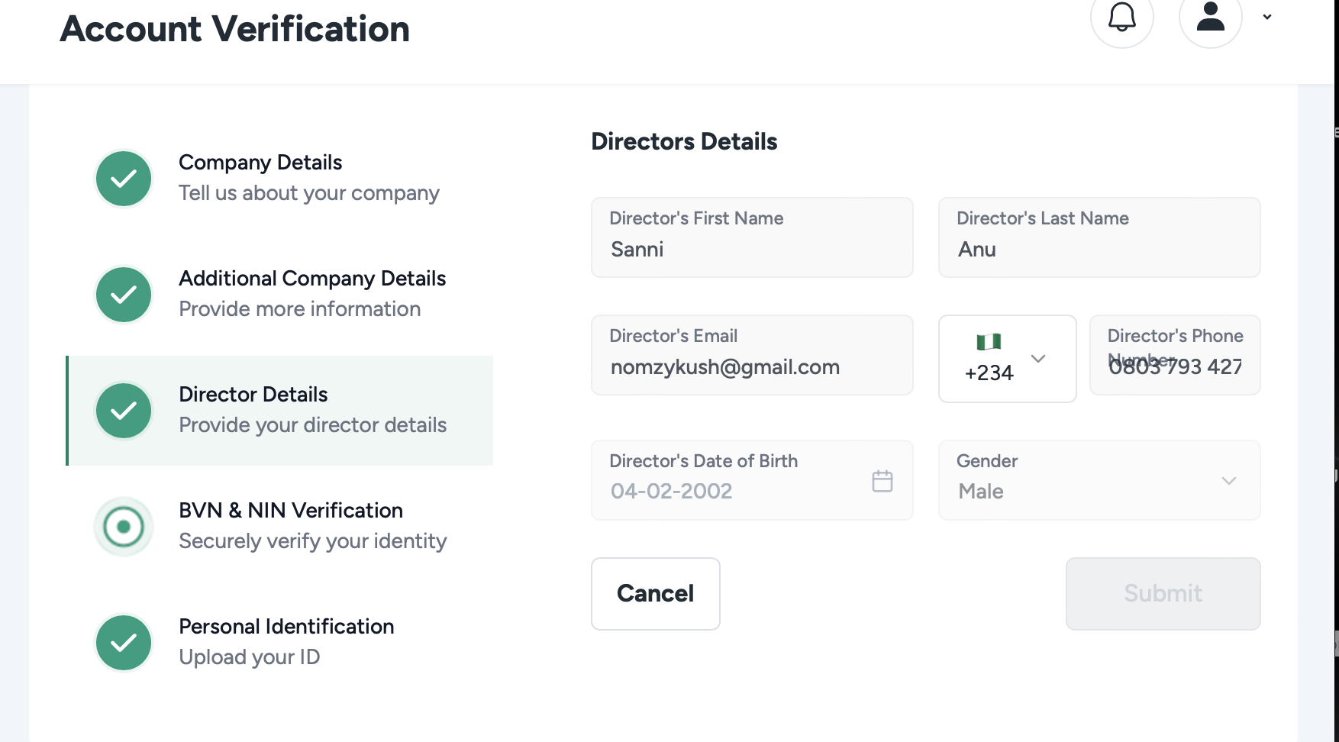
Task: Click the Director's First Name field
Action: coord(751,249)
